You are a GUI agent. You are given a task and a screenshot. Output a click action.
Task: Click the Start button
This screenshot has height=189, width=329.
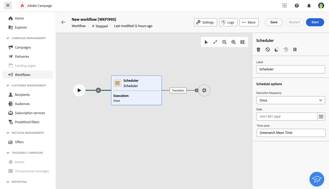[315, 22]
